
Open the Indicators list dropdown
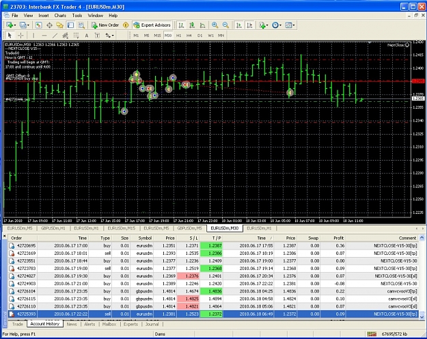tap(263, 25)
